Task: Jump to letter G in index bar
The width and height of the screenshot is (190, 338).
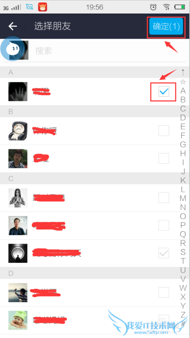Action: click(x=183, y=144)
